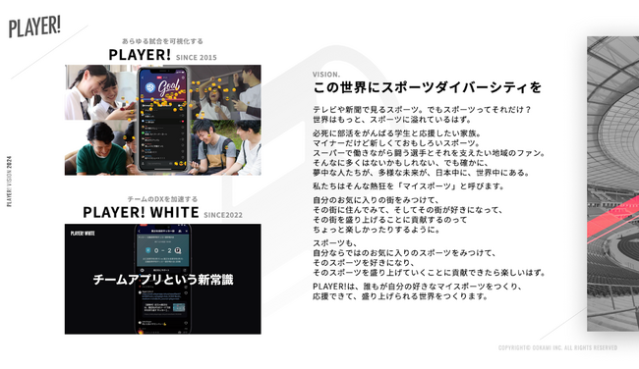Click the line '自分のお気に入りの街をみつけて、'
Image resolution: width=639 pixels, height=369 pixels.
pos(376,200)
